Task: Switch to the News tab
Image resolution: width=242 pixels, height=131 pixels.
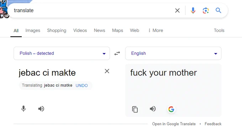Action: (x=99, y=30)
